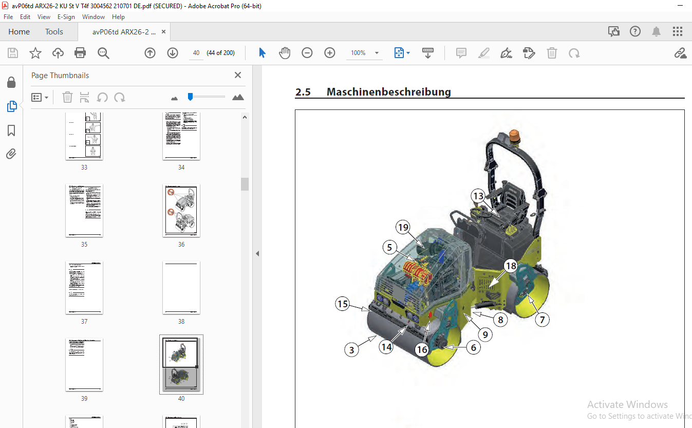This screenshot has height=428, width=692.
Task: Select page 35 thumbnail
Action: 84,211
